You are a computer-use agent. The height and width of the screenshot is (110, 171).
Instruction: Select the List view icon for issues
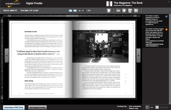(147, 107)
